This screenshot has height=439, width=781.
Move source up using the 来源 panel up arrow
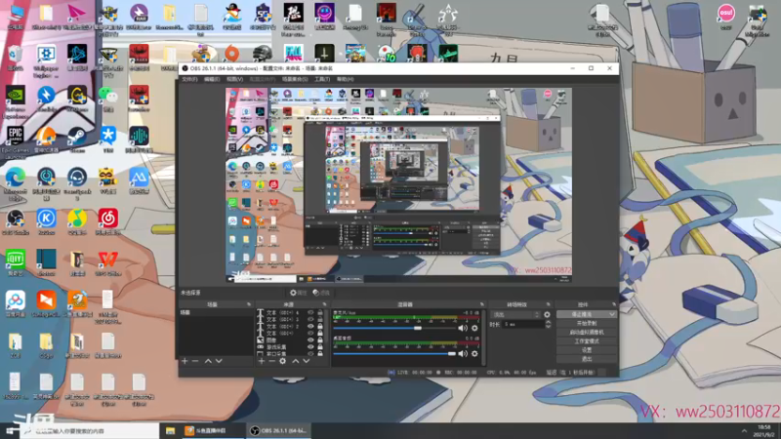click(296, 361)
